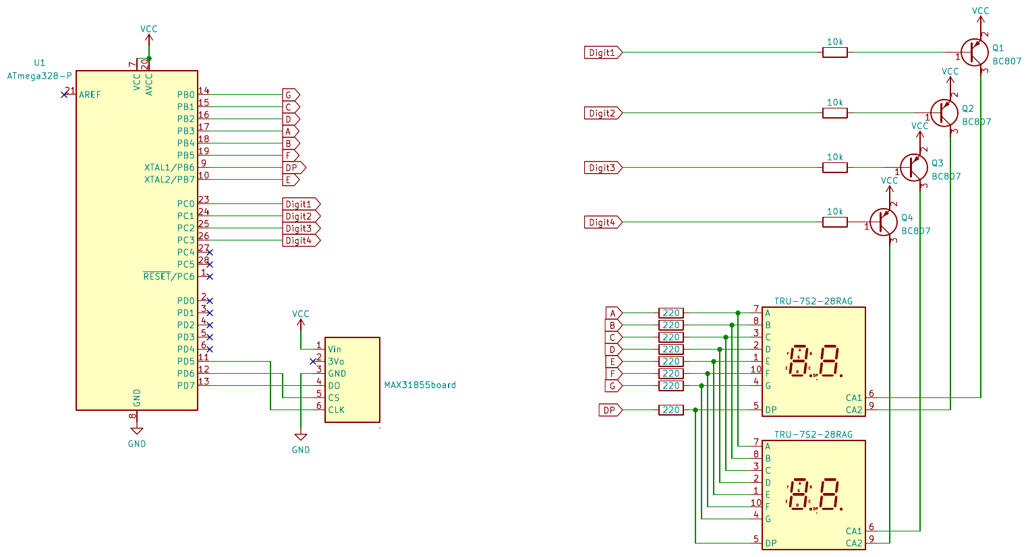The height and width of the screenshot is (557, 1028).
Task: Click the 220 resistor on the DP line
Action: pos(670,410)
